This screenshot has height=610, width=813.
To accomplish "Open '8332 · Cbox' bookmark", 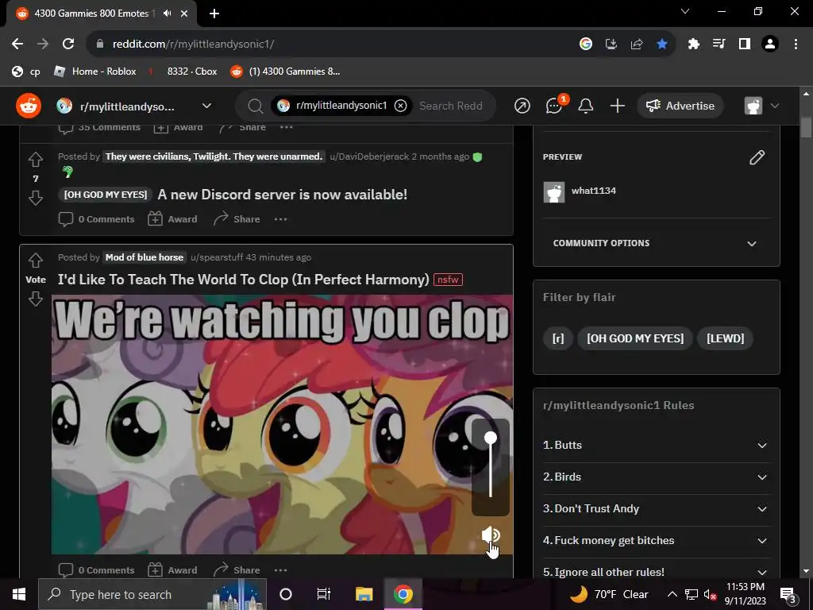I will pos(183,71).
